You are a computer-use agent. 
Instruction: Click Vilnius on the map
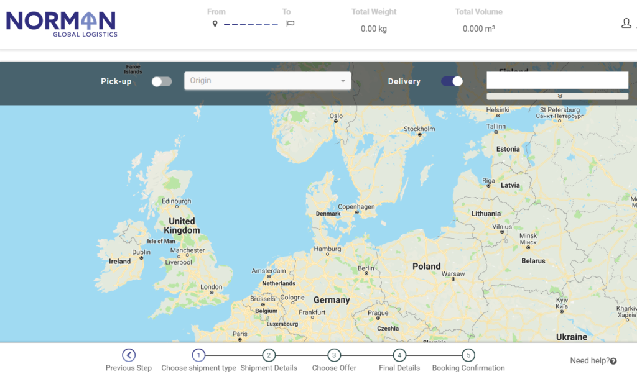tap(502, 227)
